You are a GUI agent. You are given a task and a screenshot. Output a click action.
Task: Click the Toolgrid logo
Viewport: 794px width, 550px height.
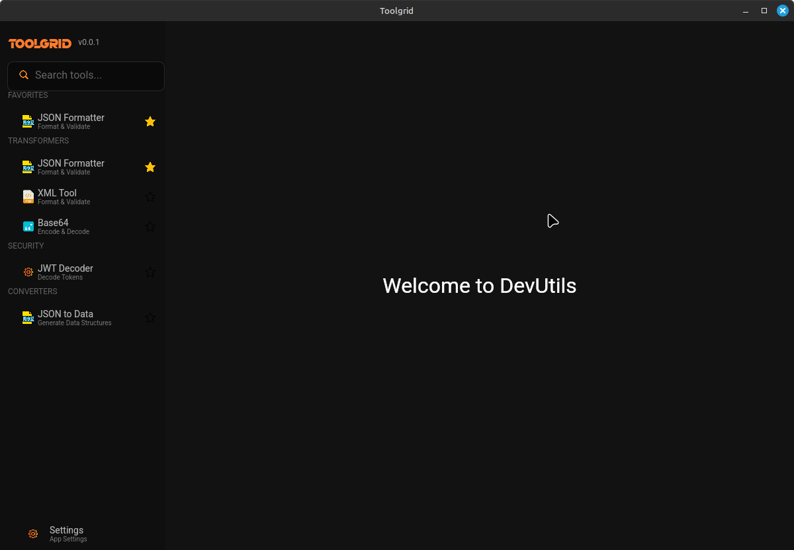tap(40, 42)
